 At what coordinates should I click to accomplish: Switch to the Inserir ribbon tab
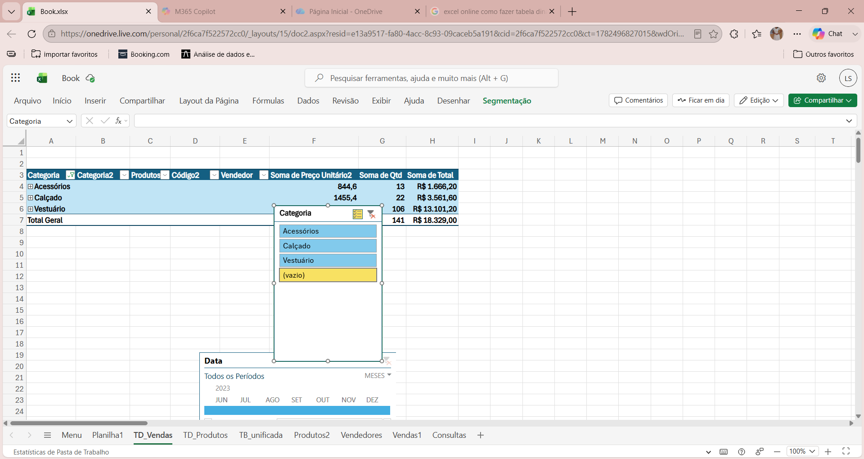click(95, 101)
